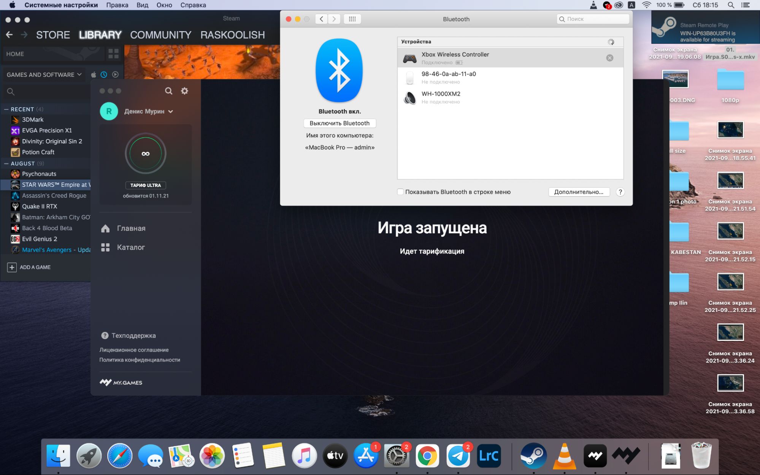This screenshot has width=760, height=475.
Task: Click Steam library search magnifier
Action: click(x=11, y=92)
